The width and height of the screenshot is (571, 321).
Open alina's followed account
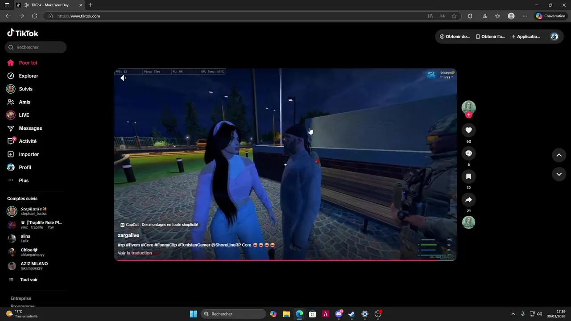click(25, 239)
